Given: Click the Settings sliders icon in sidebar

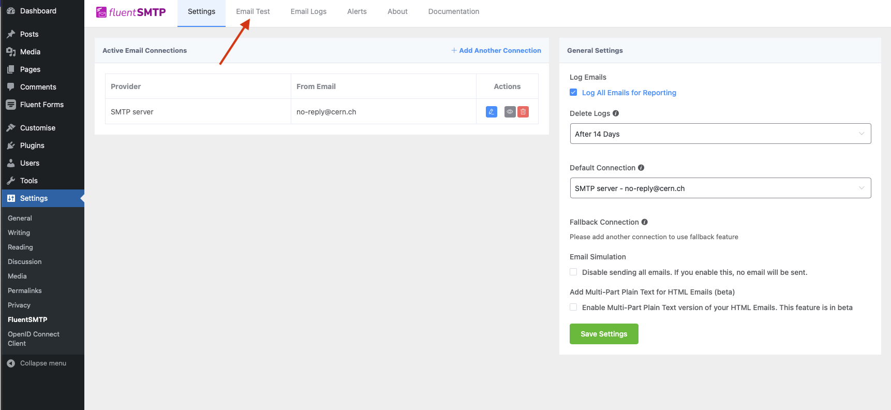Looking at the screenshot, I should coord(11,198).
